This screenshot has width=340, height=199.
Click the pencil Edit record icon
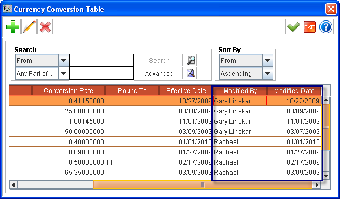click(x=29, y=26)
